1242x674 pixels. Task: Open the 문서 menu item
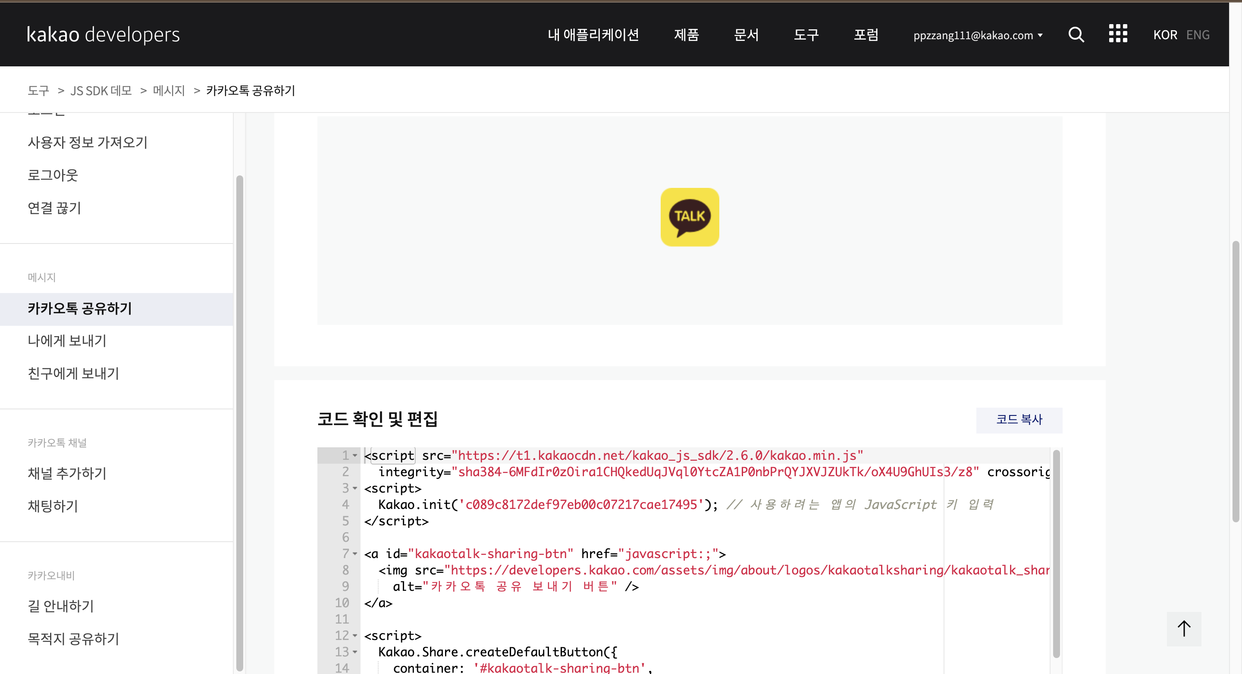(x=746, y=34)
